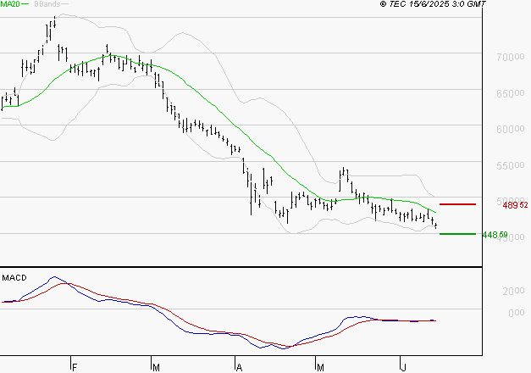The image size is (531, 373).
Task: Click the MA20 legend label
Action: coord(10,4)
